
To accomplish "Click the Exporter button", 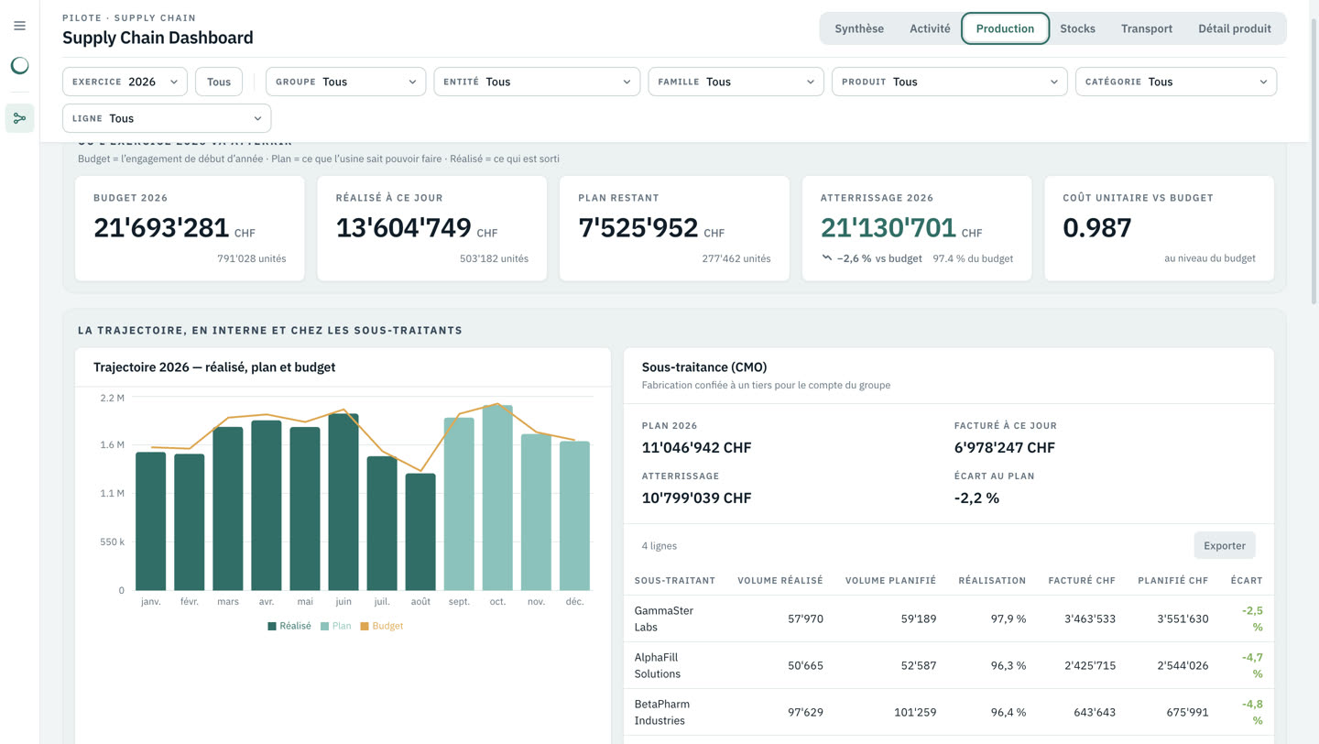I will click(x=1225, y=545).
